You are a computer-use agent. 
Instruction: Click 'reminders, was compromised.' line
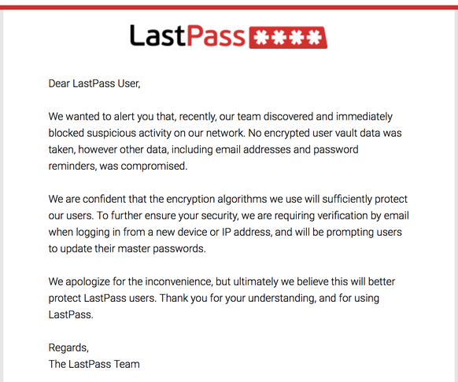[x=118, y=166]
